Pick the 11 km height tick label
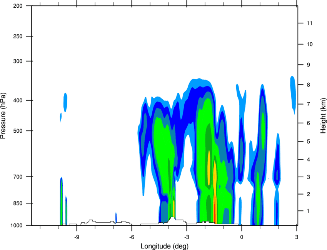 pos(309,23)
